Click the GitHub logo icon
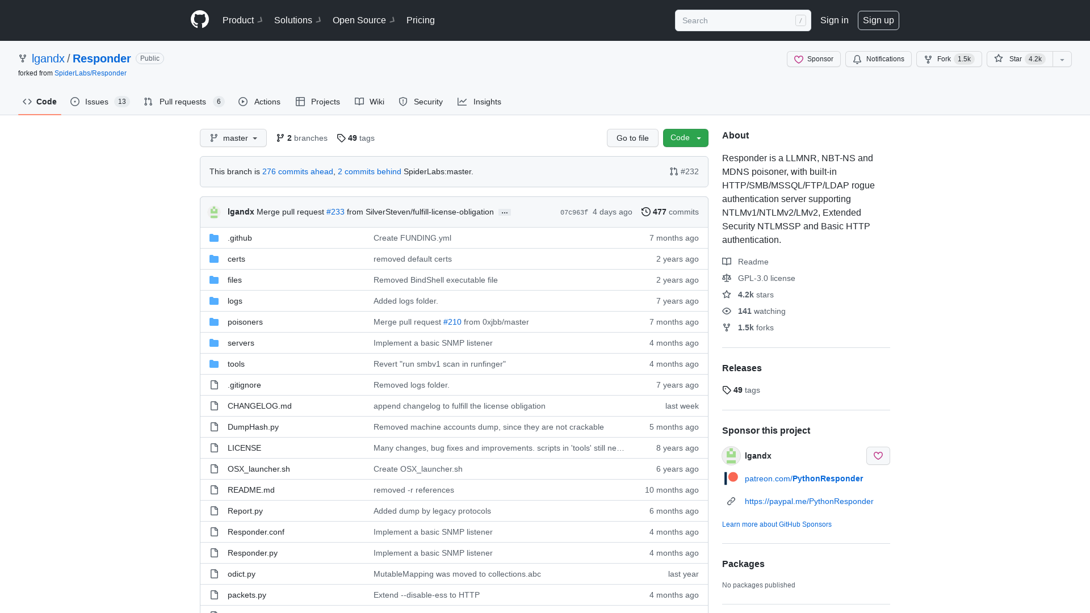 [200, 20]
